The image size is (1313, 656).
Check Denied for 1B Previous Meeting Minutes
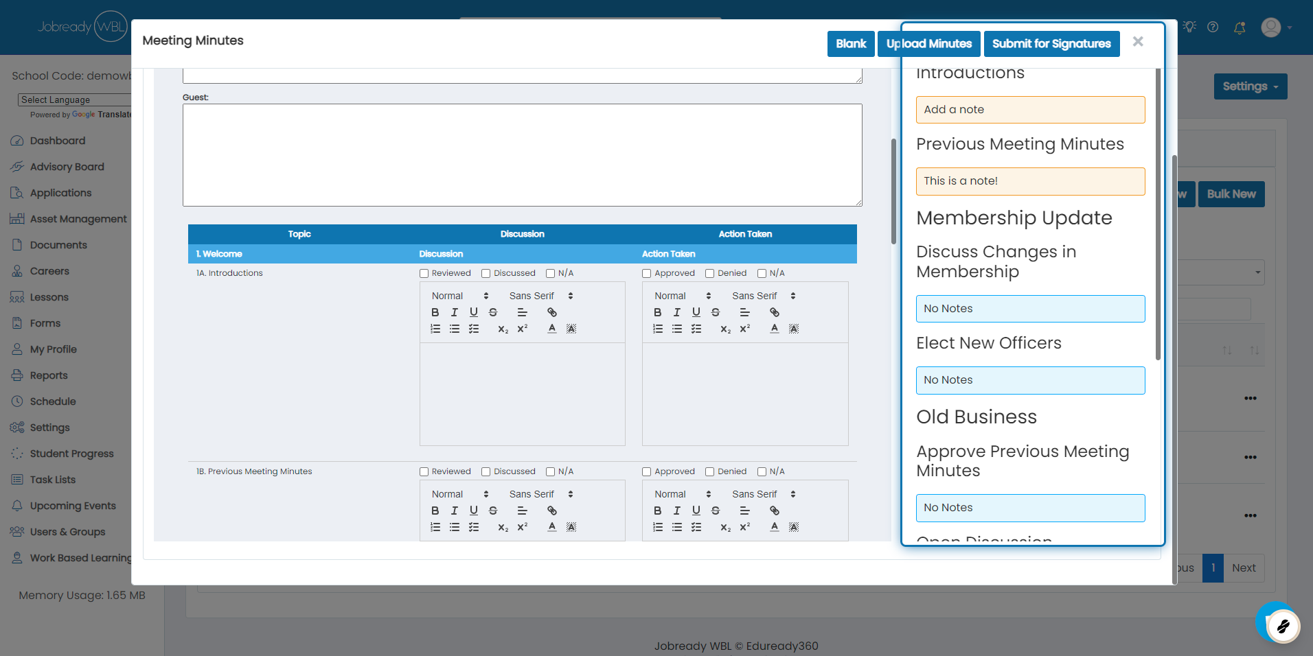tap(709, 471)
